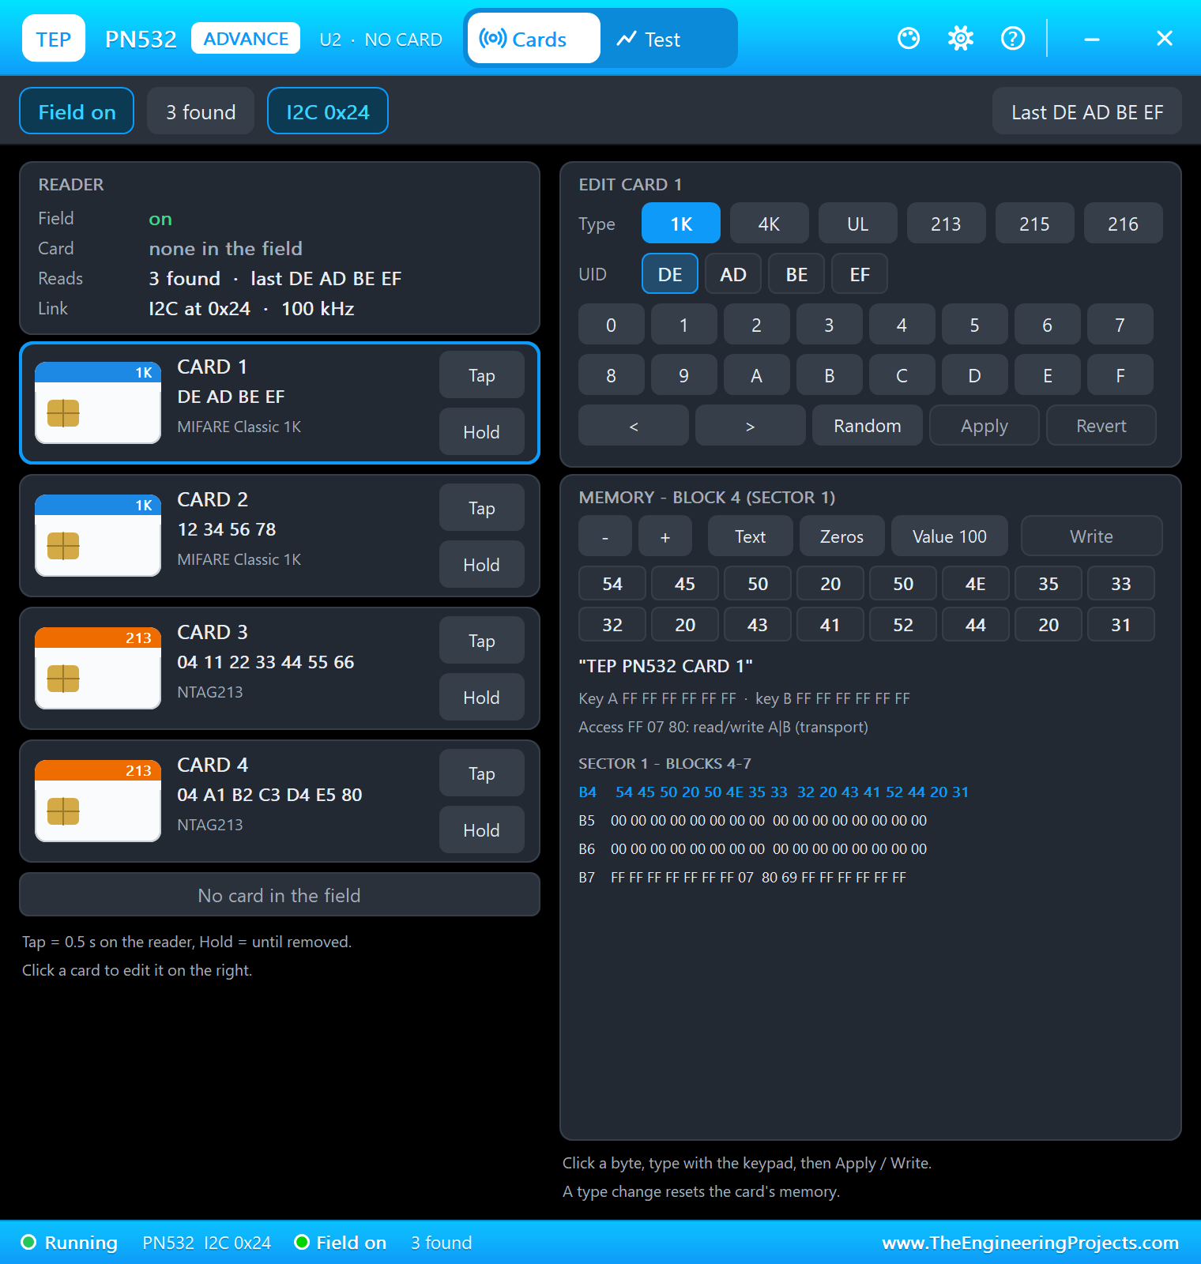
Task: Open settings gear icon
Action: [961, 38]
